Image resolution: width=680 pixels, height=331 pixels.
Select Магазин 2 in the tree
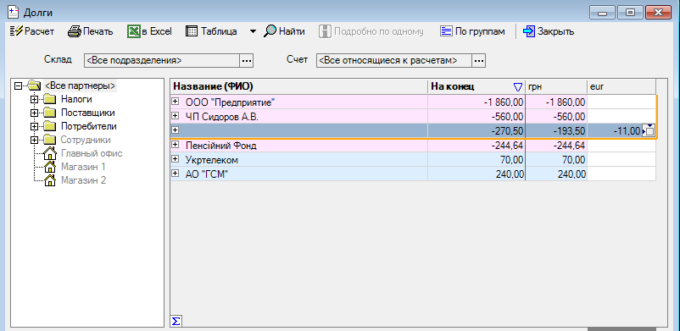83,180
